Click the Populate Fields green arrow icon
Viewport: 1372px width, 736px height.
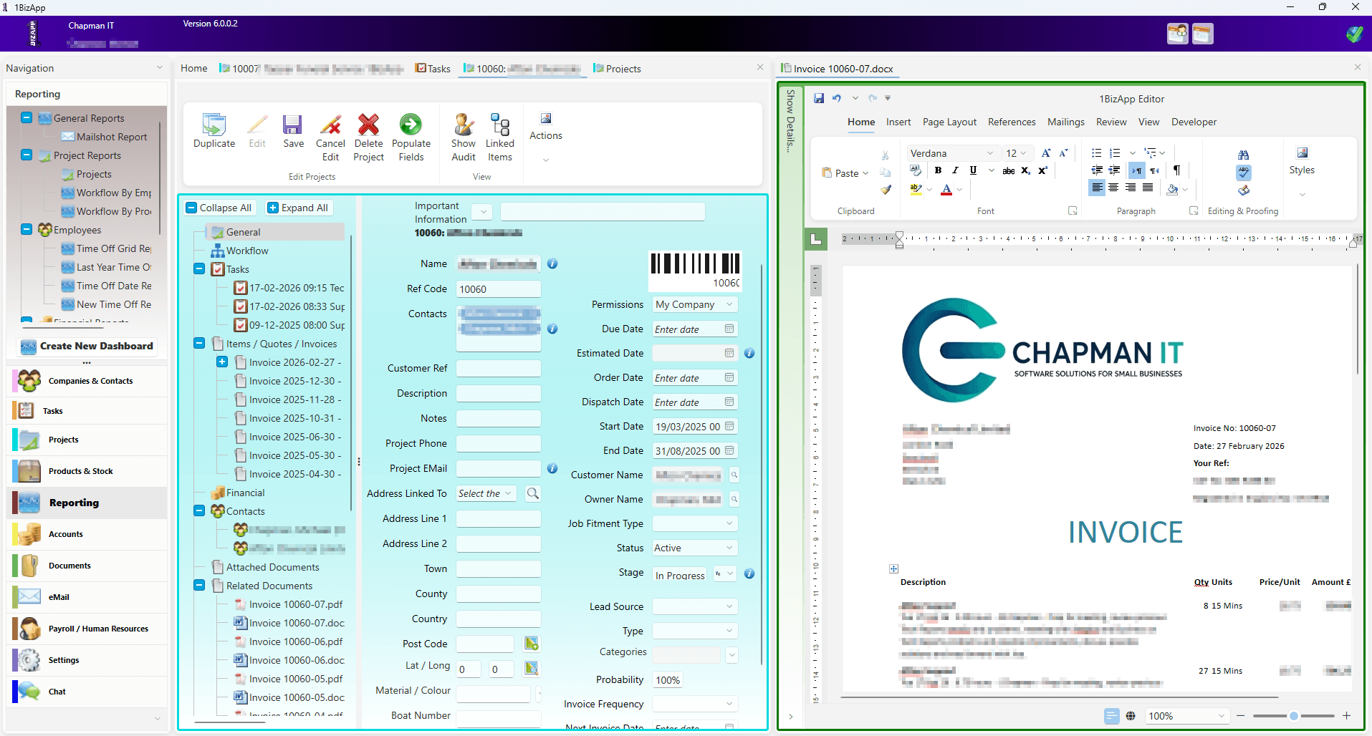tap(411, 125)
